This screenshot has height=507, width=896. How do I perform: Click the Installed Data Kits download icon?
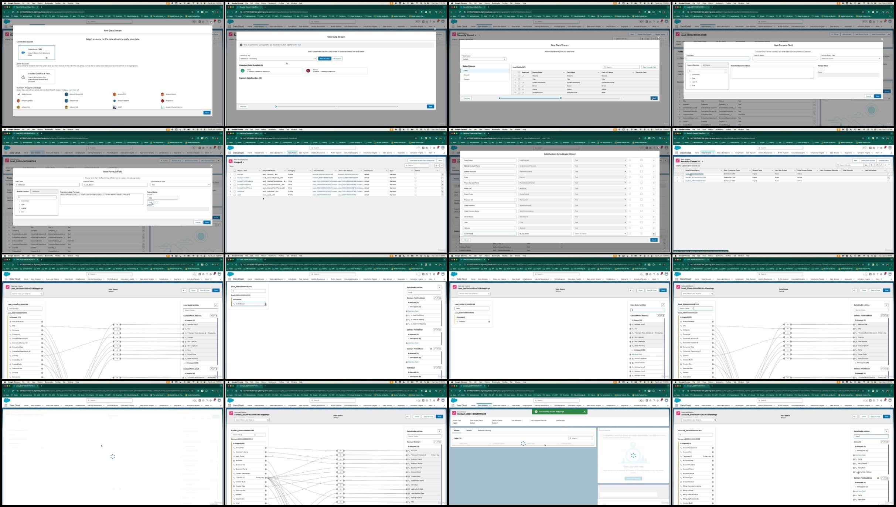click(x=23, y=77)
